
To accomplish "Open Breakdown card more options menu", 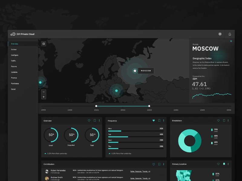I will pyautogui.click(x=228, y=120).
